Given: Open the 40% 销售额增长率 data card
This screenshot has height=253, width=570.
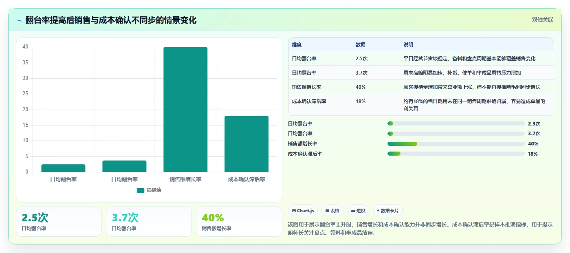Looking at the screenshot, I should click(239, 222).
